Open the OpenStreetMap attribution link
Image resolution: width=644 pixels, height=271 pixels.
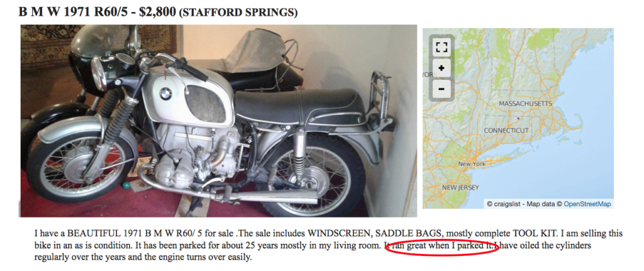(x=587, y=204)
